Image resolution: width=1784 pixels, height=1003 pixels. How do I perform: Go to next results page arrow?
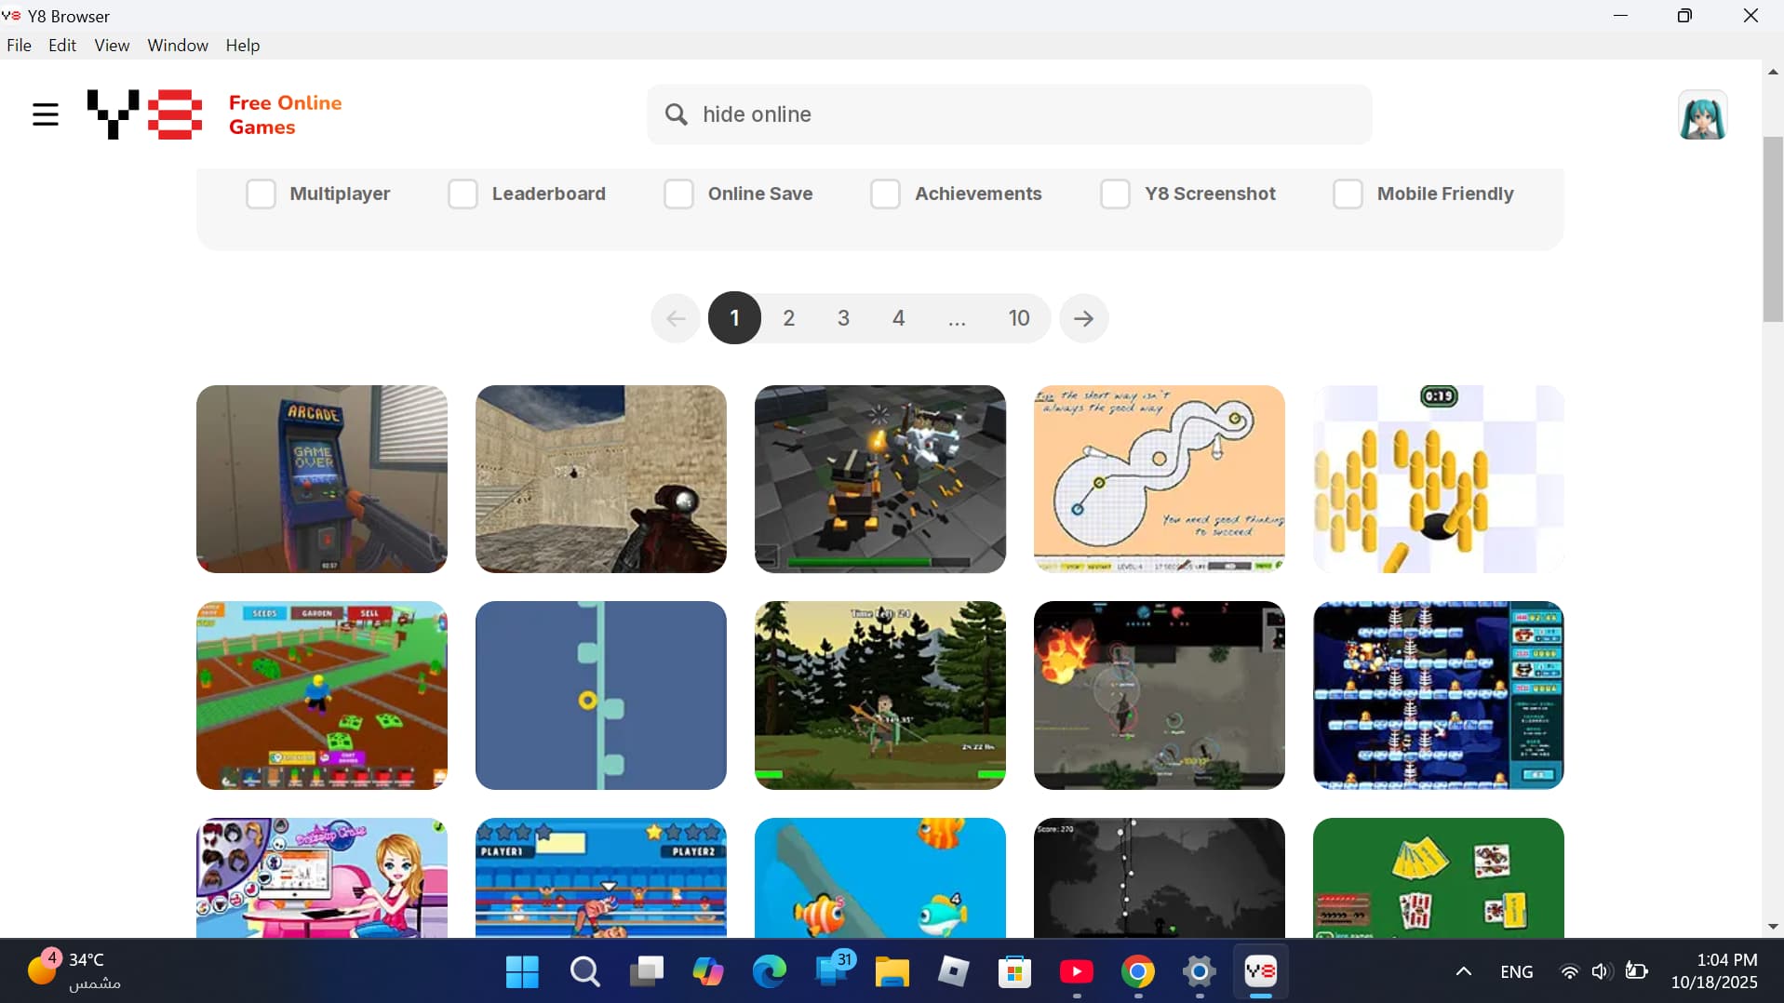tap(1083, 318)
